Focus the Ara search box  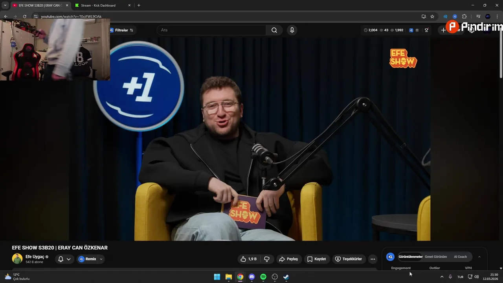211,30
